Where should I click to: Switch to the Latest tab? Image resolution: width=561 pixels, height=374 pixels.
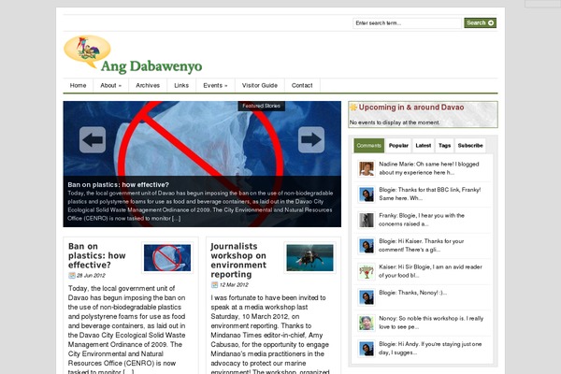(424, 146)
